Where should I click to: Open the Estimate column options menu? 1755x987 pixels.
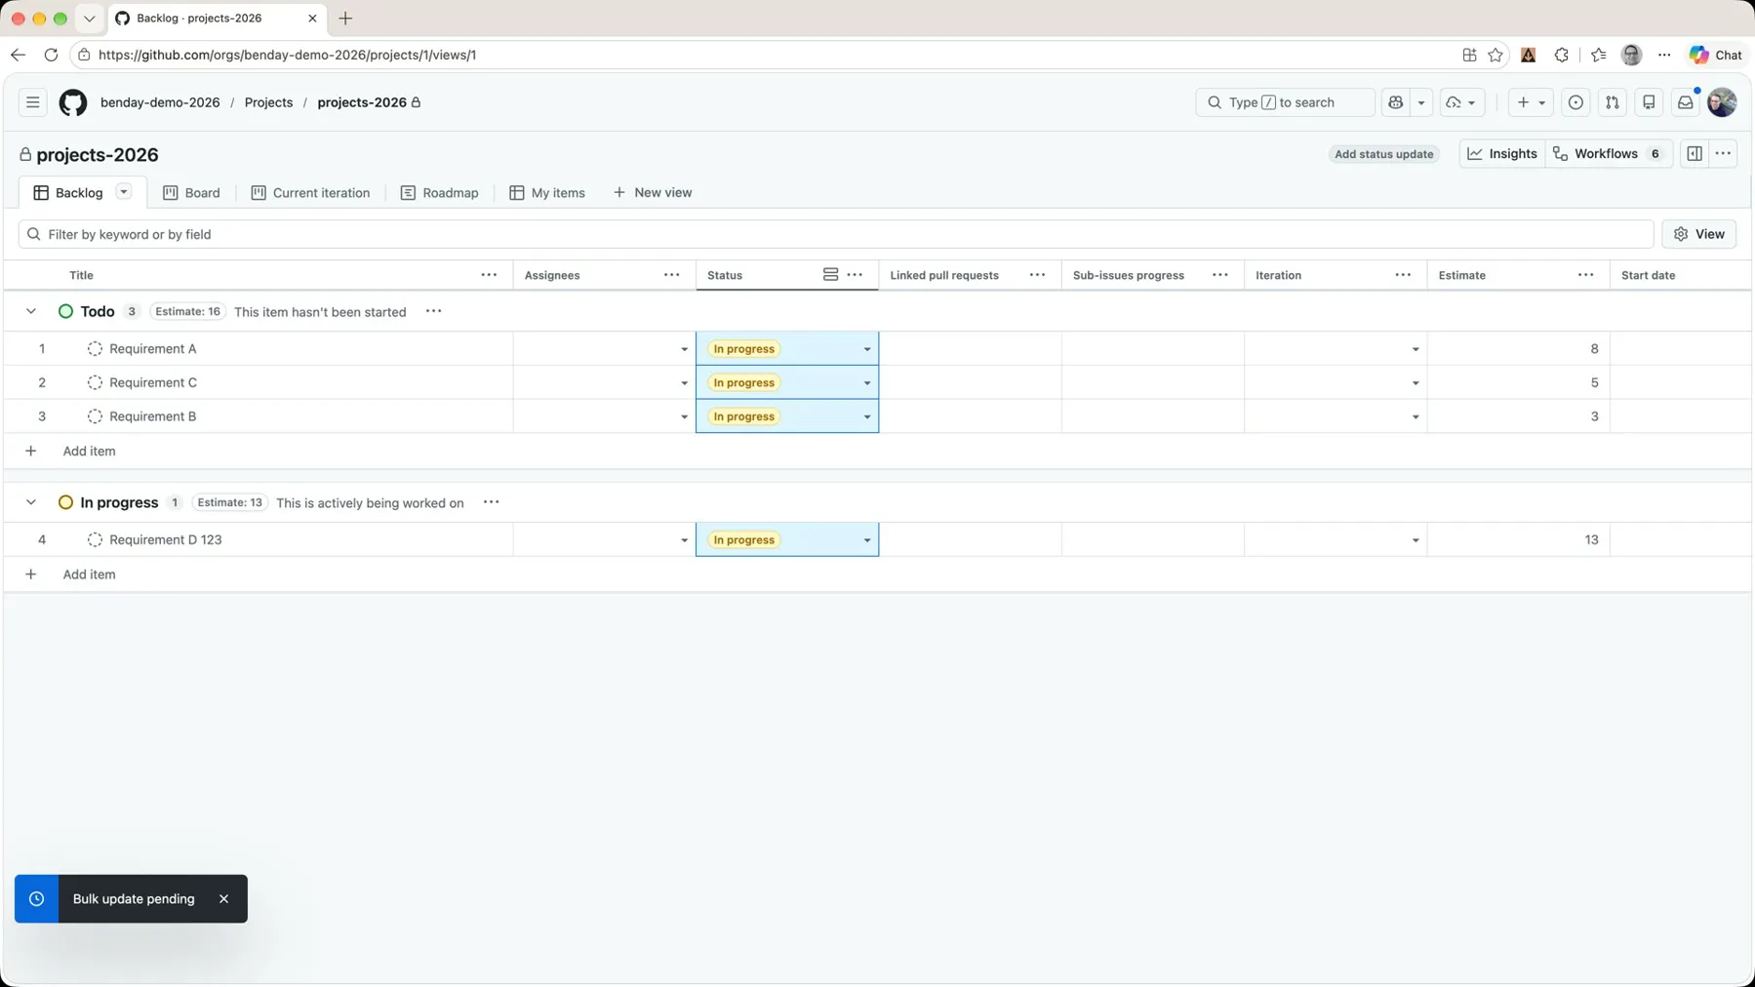(1586, 275)
